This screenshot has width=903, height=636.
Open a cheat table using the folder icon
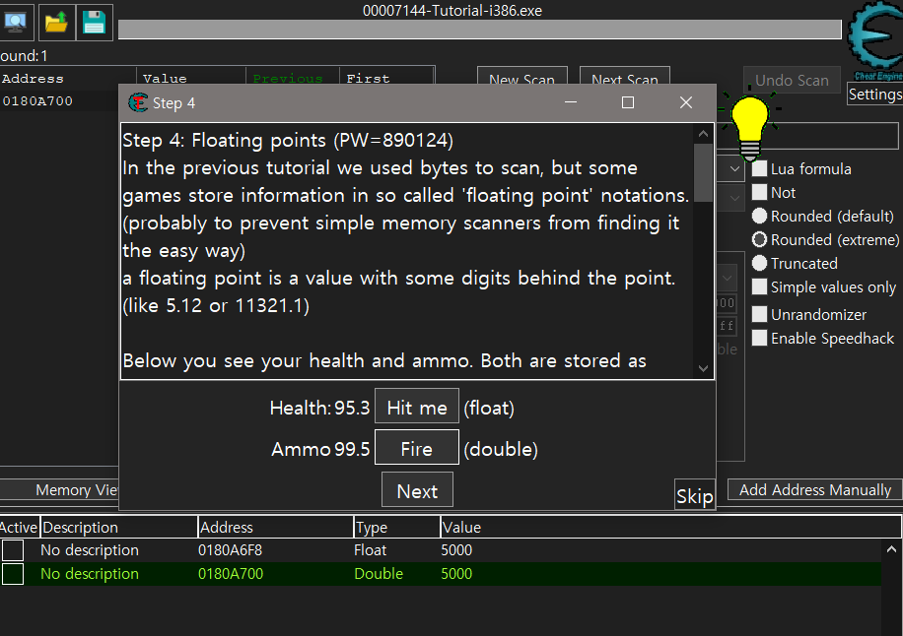[56, 21]
